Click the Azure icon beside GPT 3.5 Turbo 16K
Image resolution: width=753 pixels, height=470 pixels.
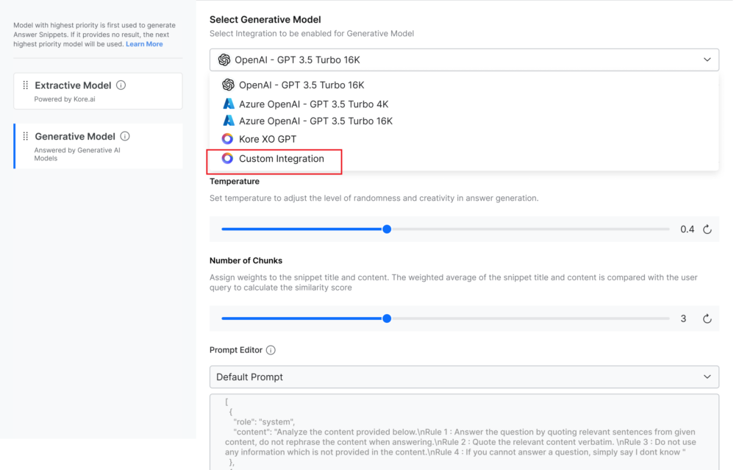[x=227, y=121]
